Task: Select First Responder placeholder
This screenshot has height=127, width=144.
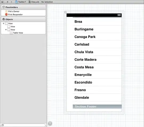Action: tap(23, 14)
